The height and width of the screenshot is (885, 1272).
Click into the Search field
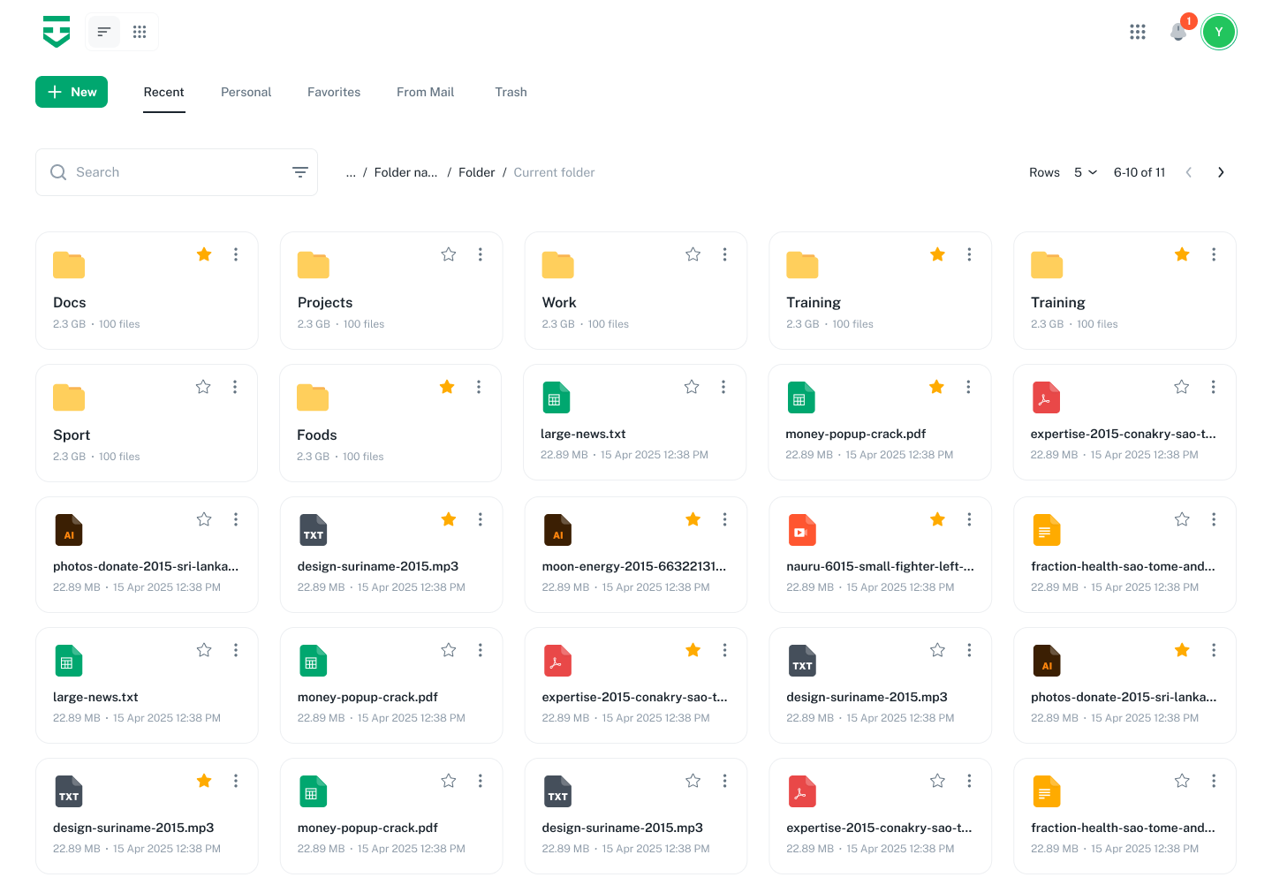click(x=177, y=172)
